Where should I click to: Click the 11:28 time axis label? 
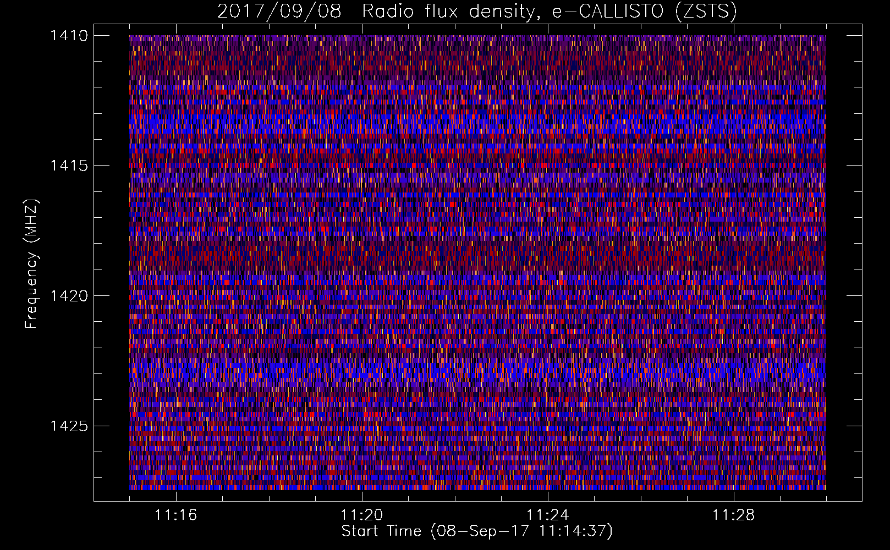(733, 515)
